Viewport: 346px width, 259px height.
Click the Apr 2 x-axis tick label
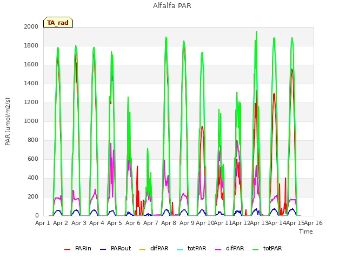coord(61,223)
